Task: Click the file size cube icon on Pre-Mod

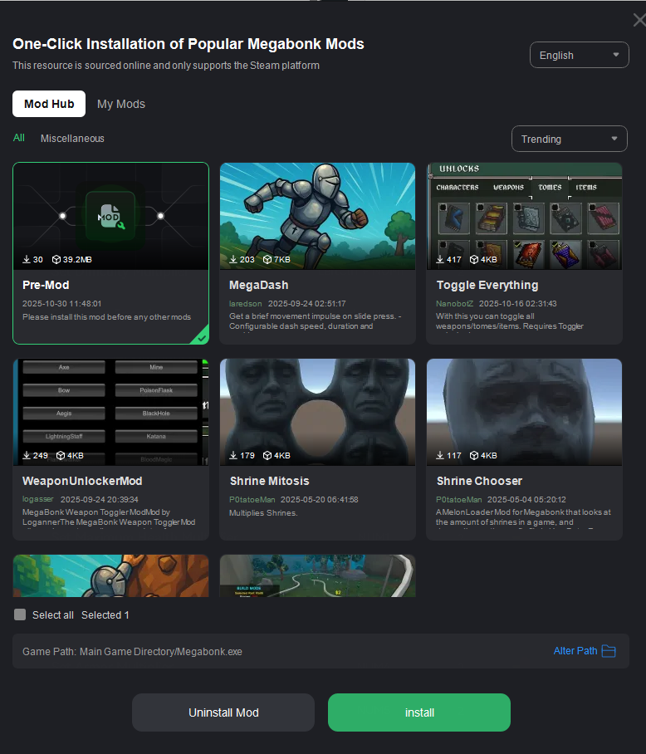Action: [x=57, y=260]
